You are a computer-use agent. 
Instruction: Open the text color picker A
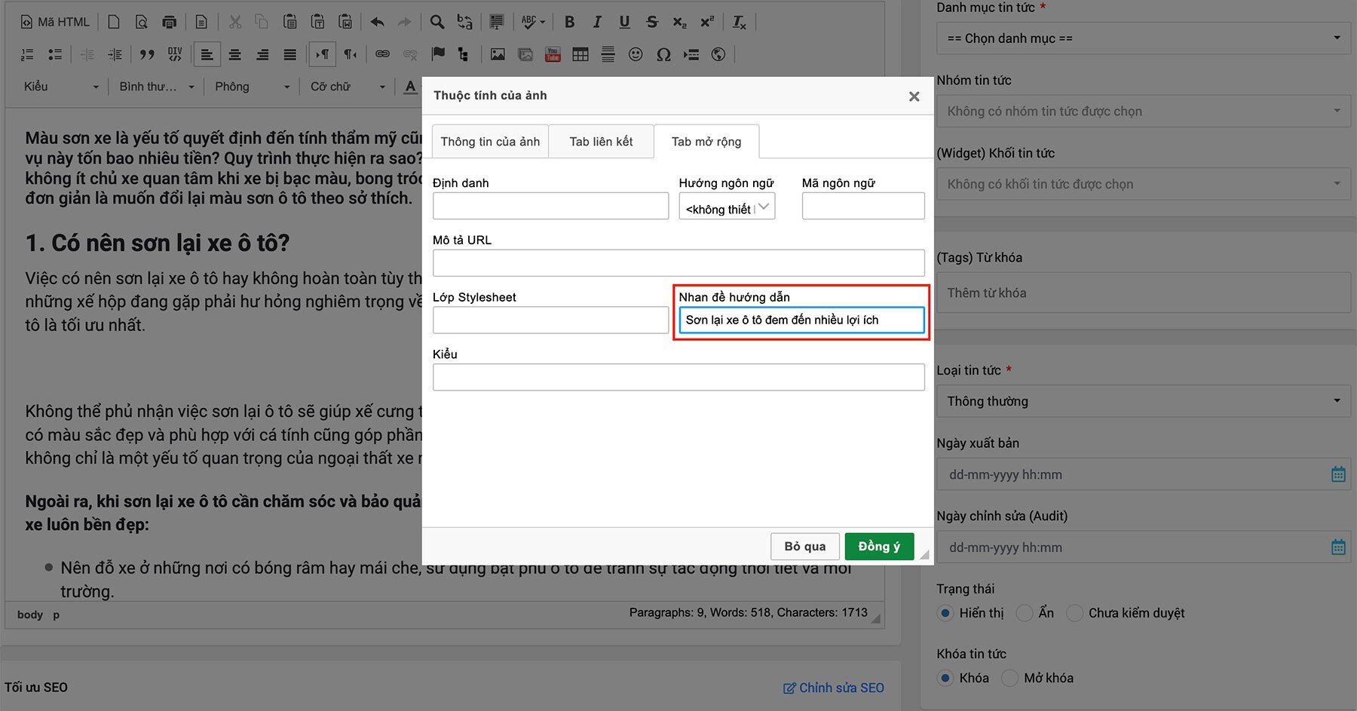coord(410,87)
